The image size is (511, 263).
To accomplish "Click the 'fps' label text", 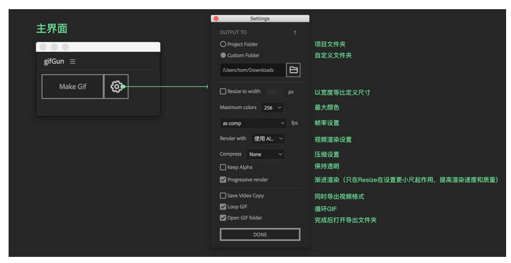I will (x=294, y=123).
